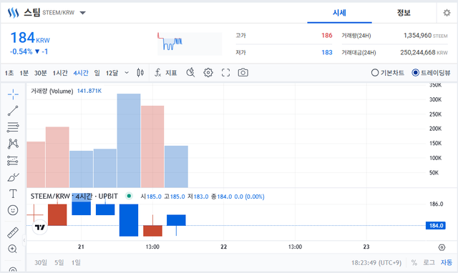Screen dimensions: 458x273
Task: Set date range to 30일
Action: 41,263
